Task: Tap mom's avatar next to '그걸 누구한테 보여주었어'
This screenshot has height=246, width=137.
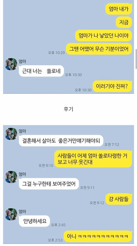Action: (11, 177)
